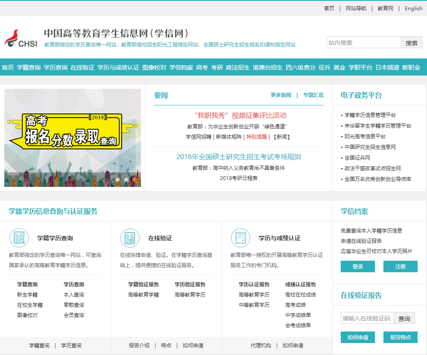427x355 pixels.
Task: Open 学历与成绩认证 in the navigation bar
Action: click(118, 67)
